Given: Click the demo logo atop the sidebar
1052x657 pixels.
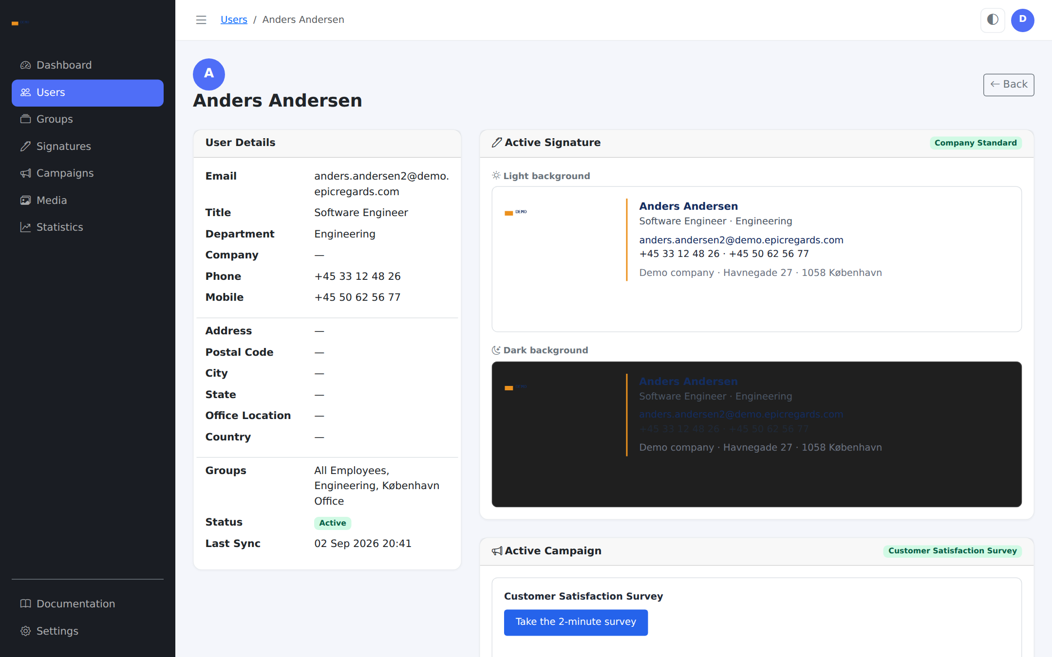Looking at the screenshot, I should click(20, 23).
